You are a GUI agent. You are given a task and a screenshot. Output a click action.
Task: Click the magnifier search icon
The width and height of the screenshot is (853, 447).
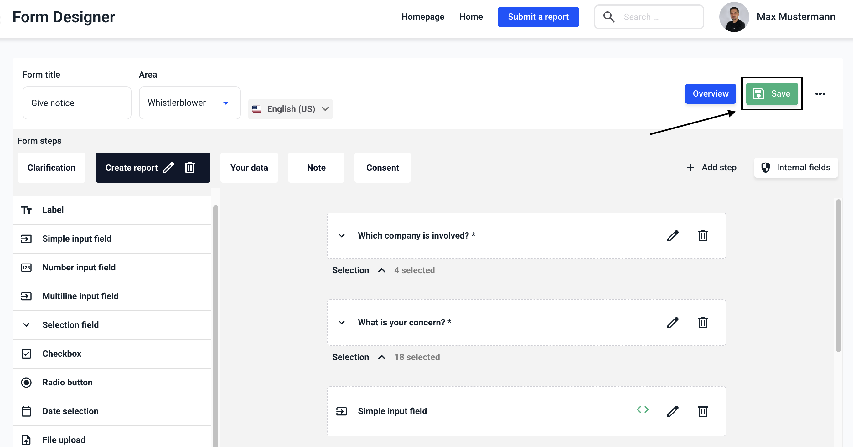point(609,17)
